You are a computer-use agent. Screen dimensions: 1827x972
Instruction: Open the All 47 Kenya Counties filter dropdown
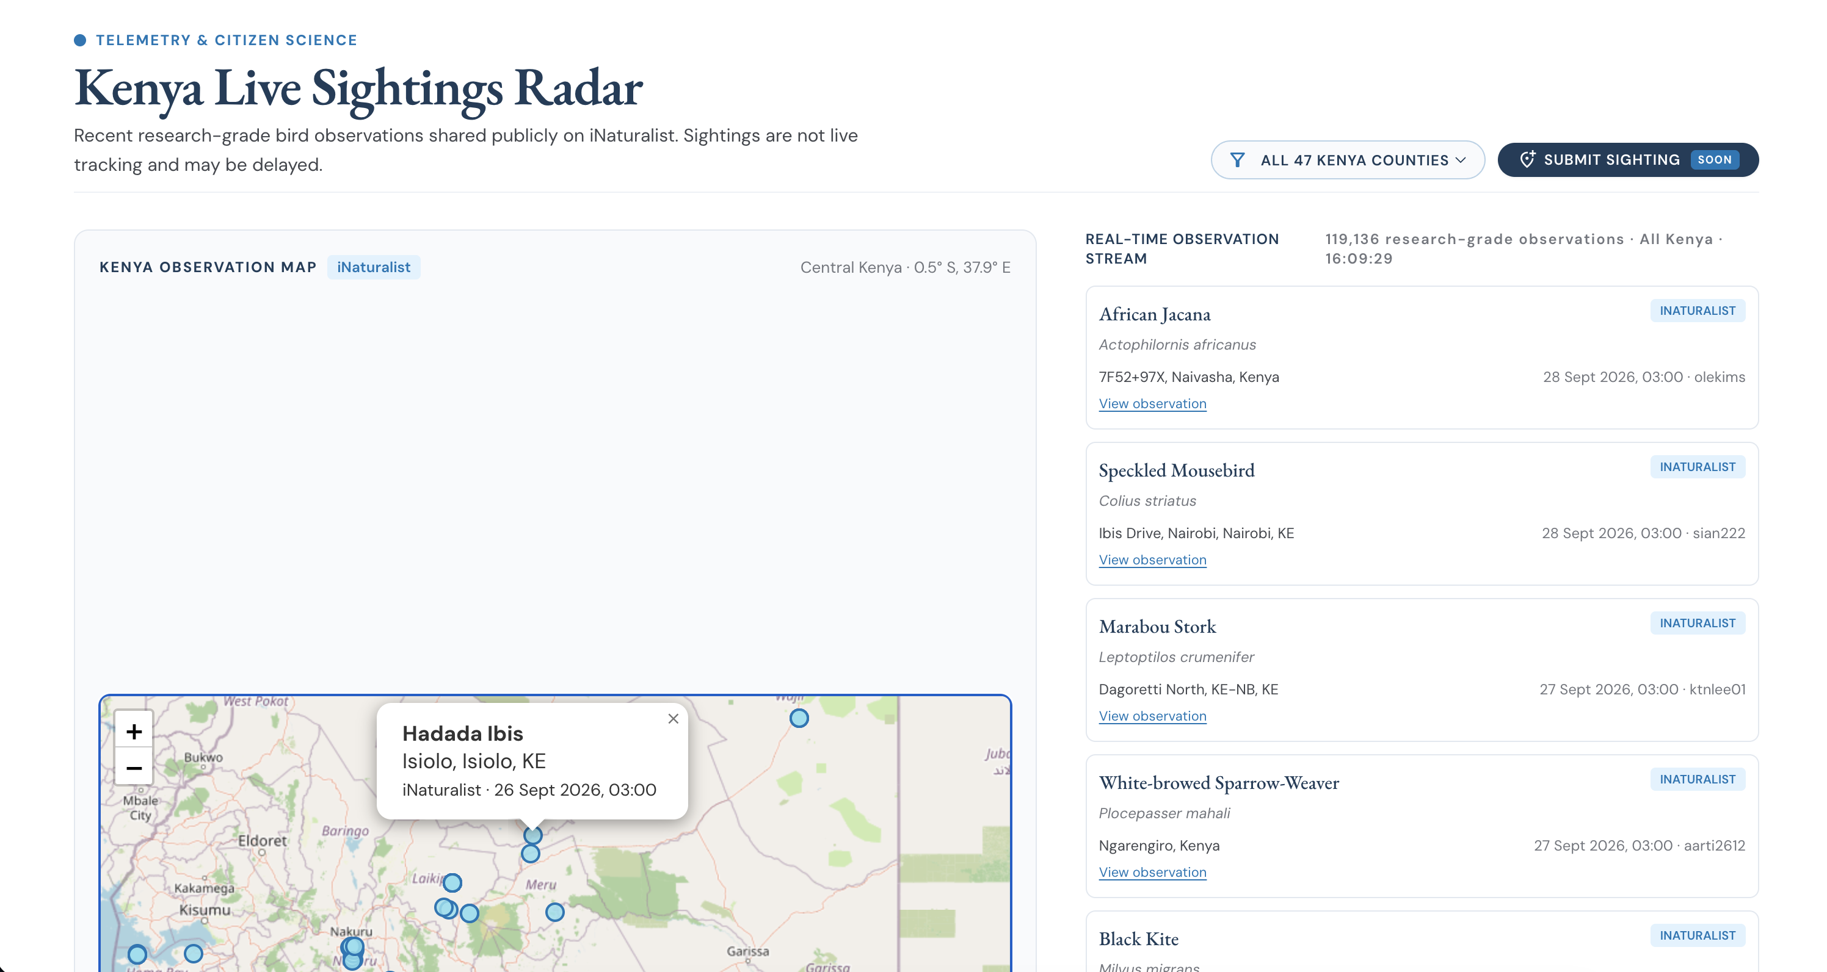click(x=1347, y=160)
